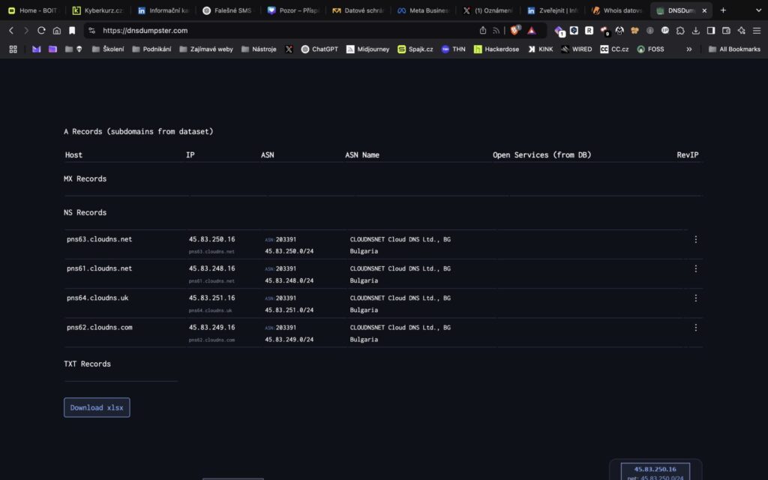The height and width of the screenshot is (480, 768).
Task: Expand the Školení bookmarks folder
Action: pyautogui.click(x=108, y=49)
